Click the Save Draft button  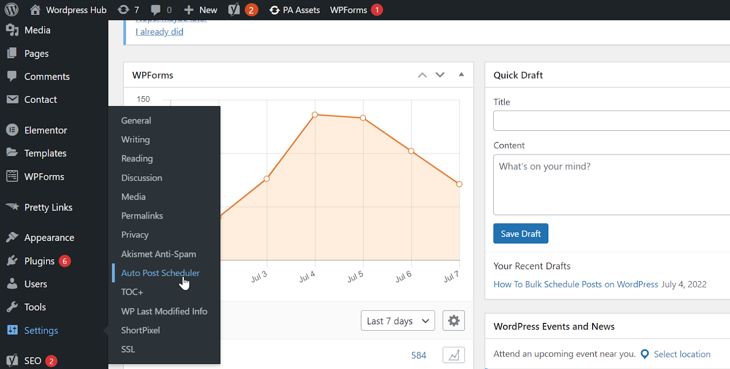(x=521, y=234)
